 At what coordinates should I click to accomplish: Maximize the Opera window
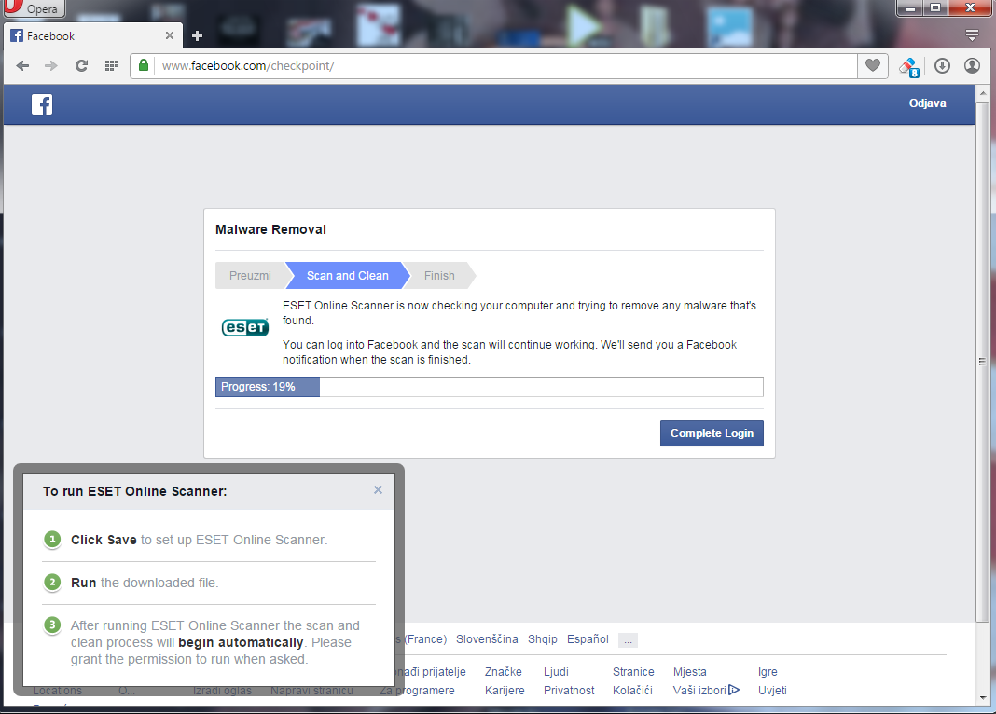(935, 8)
